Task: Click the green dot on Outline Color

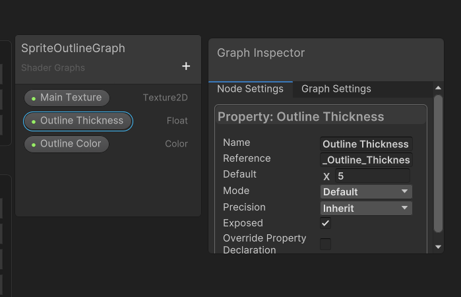Action: 34,145
